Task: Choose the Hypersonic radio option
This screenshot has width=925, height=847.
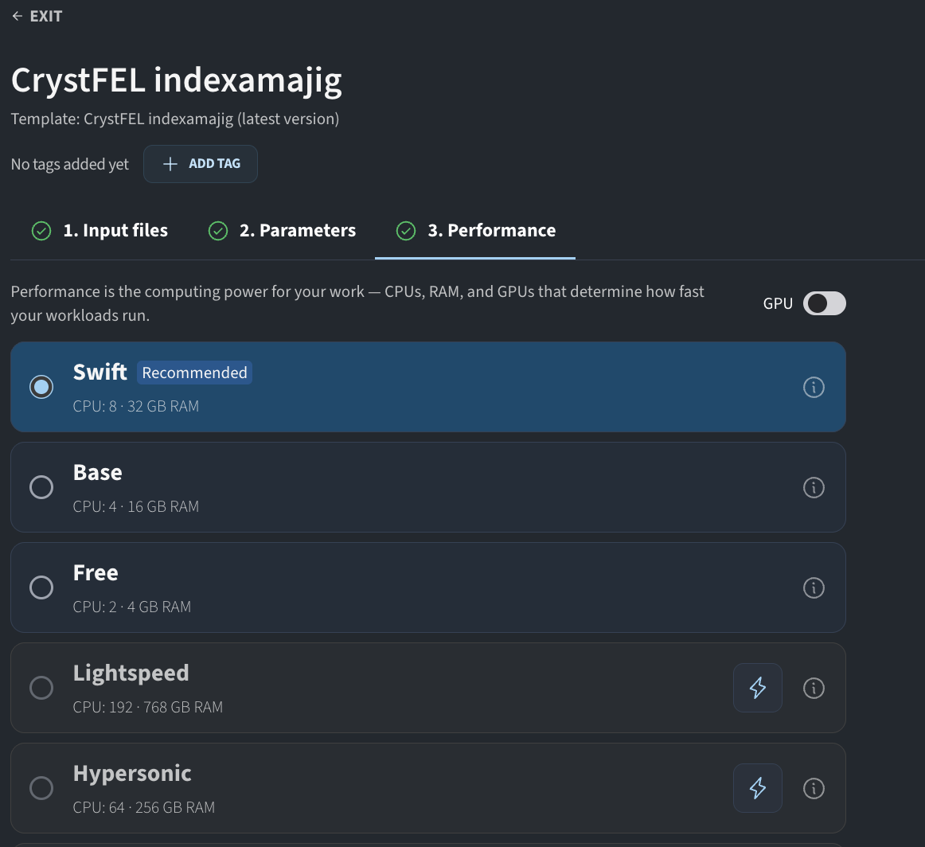Action: tap(41, 788)
